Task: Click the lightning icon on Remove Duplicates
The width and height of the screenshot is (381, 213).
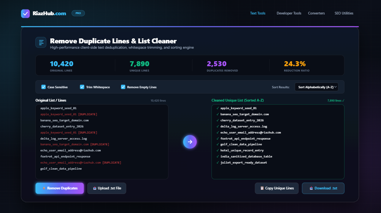Action: 44,188
